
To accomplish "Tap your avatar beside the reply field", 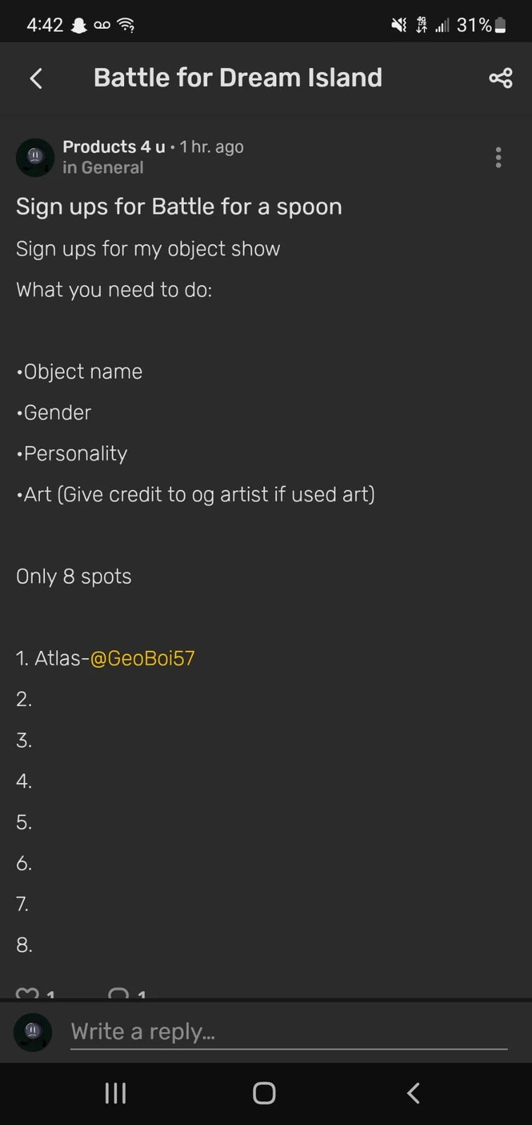I will click(x=32, y=1032).
